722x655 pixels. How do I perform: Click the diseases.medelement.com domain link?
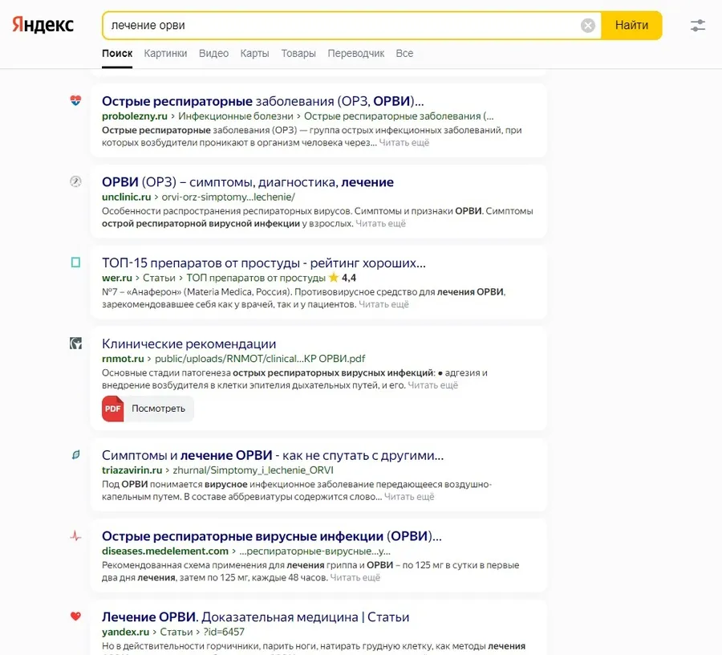(x=165, y=551)
